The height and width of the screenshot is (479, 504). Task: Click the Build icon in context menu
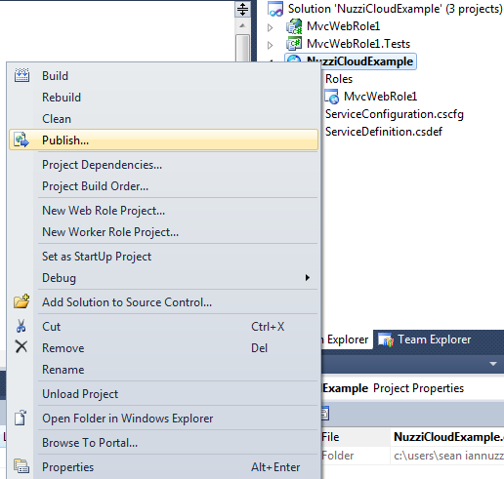tap(21, 75)
